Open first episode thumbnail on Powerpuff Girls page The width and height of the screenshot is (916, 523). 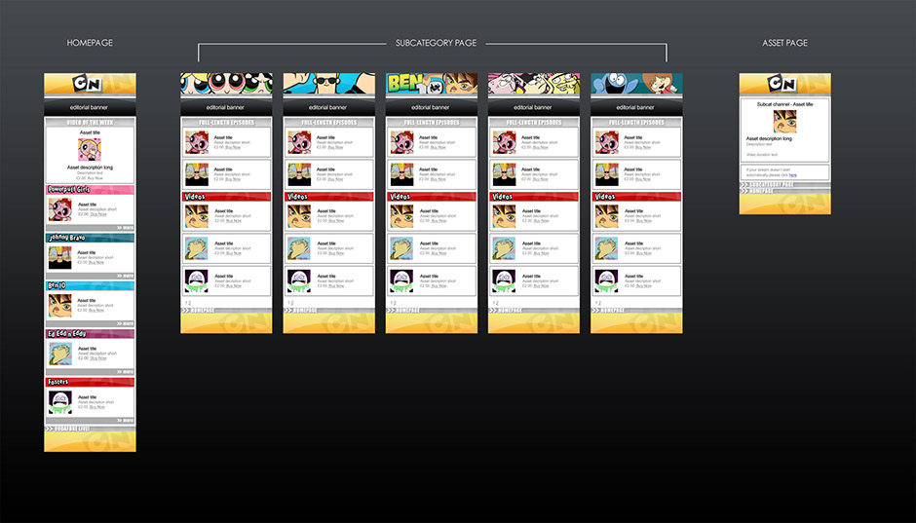tap(197, 142)
